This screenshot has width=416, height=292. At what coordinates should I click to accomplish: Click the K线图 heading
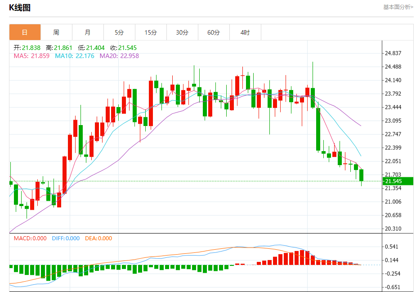pyautogui.click(x=20, y=8)
